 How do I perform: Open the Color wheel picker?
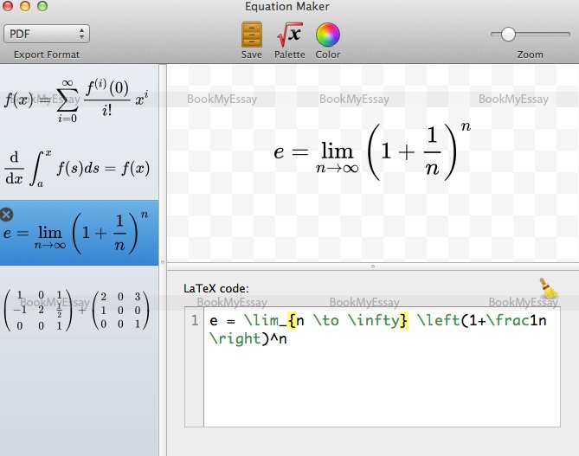(x=327, y=35)
